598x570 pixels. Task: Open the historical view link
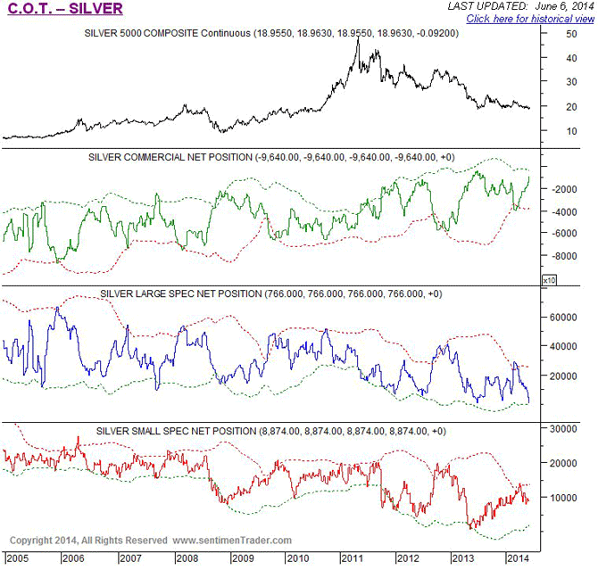[x=529, y=19]
